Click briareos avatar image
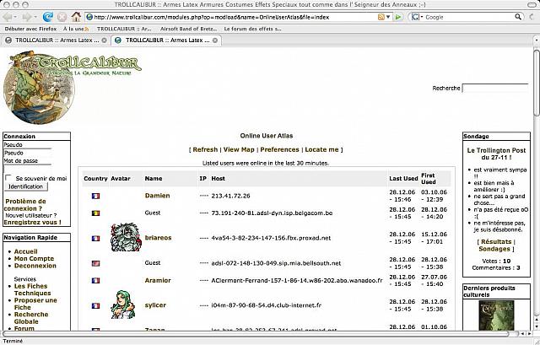 [x=126, y=238]
